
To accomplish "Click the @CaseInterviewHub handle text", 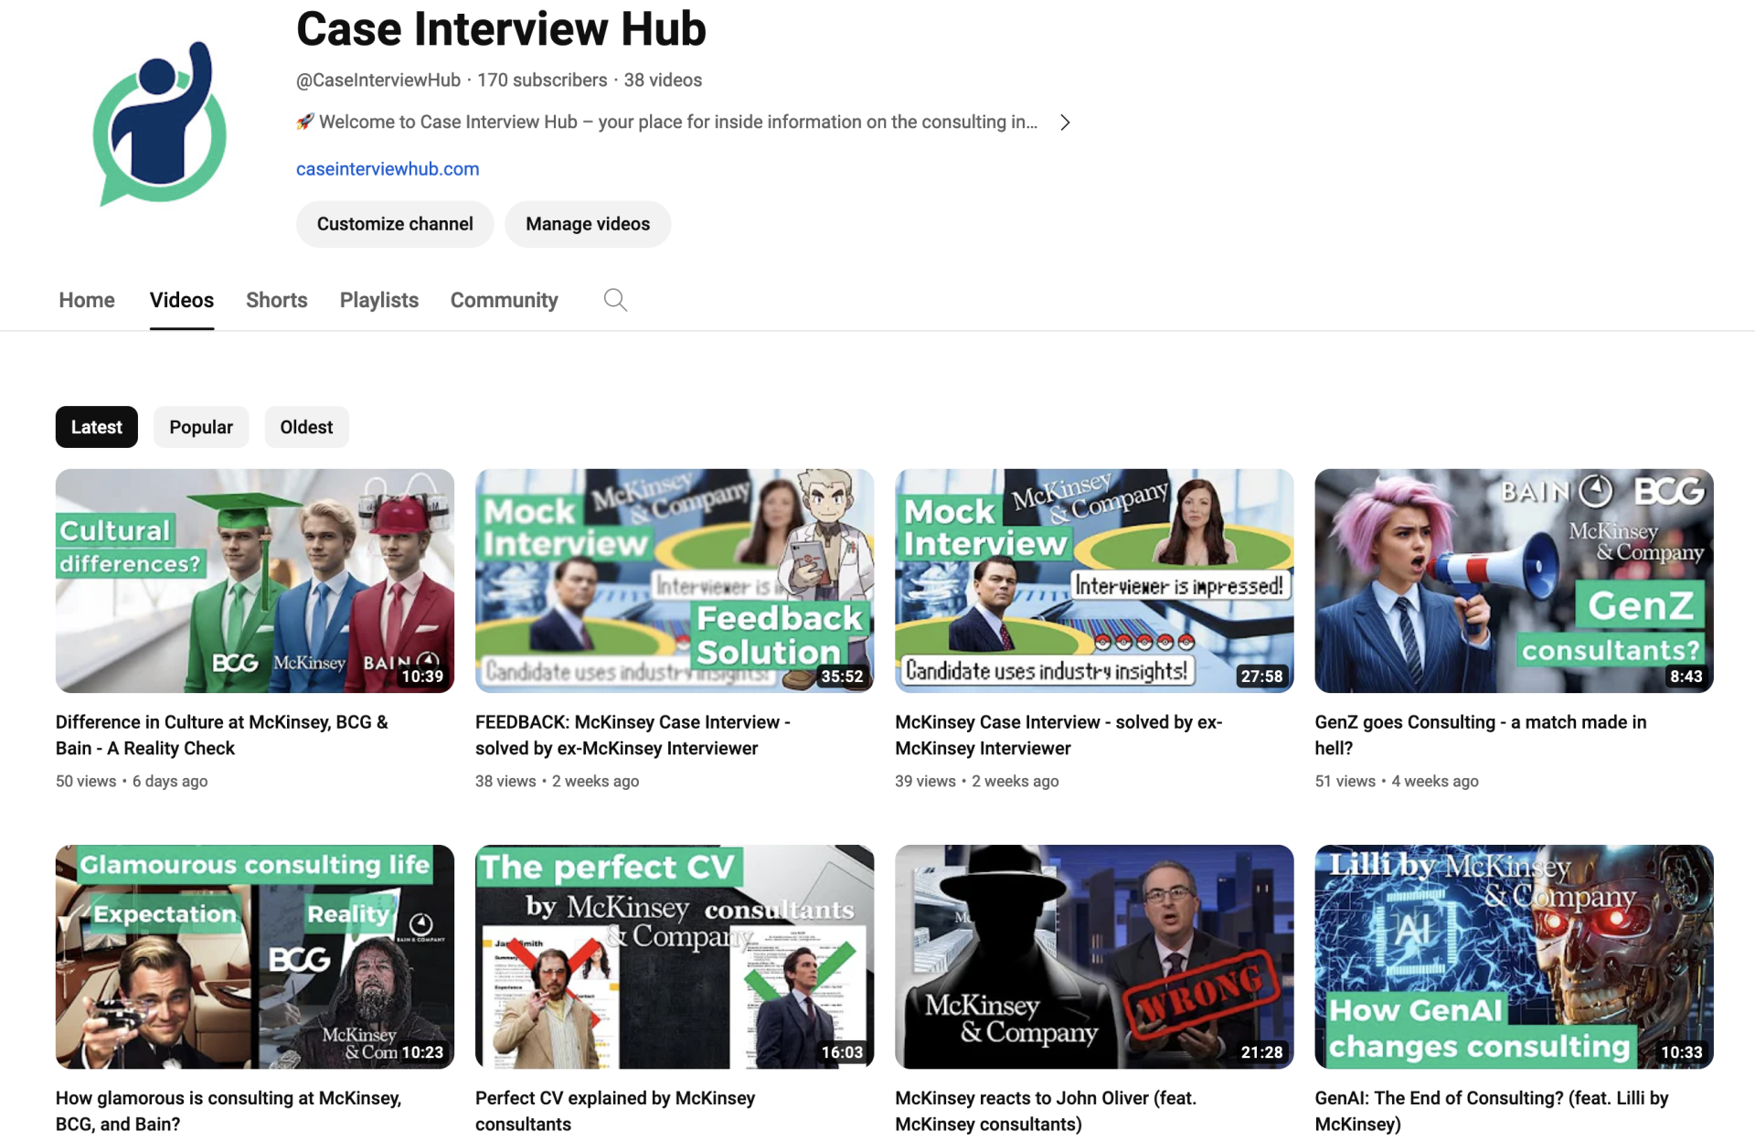I will 378,80.
